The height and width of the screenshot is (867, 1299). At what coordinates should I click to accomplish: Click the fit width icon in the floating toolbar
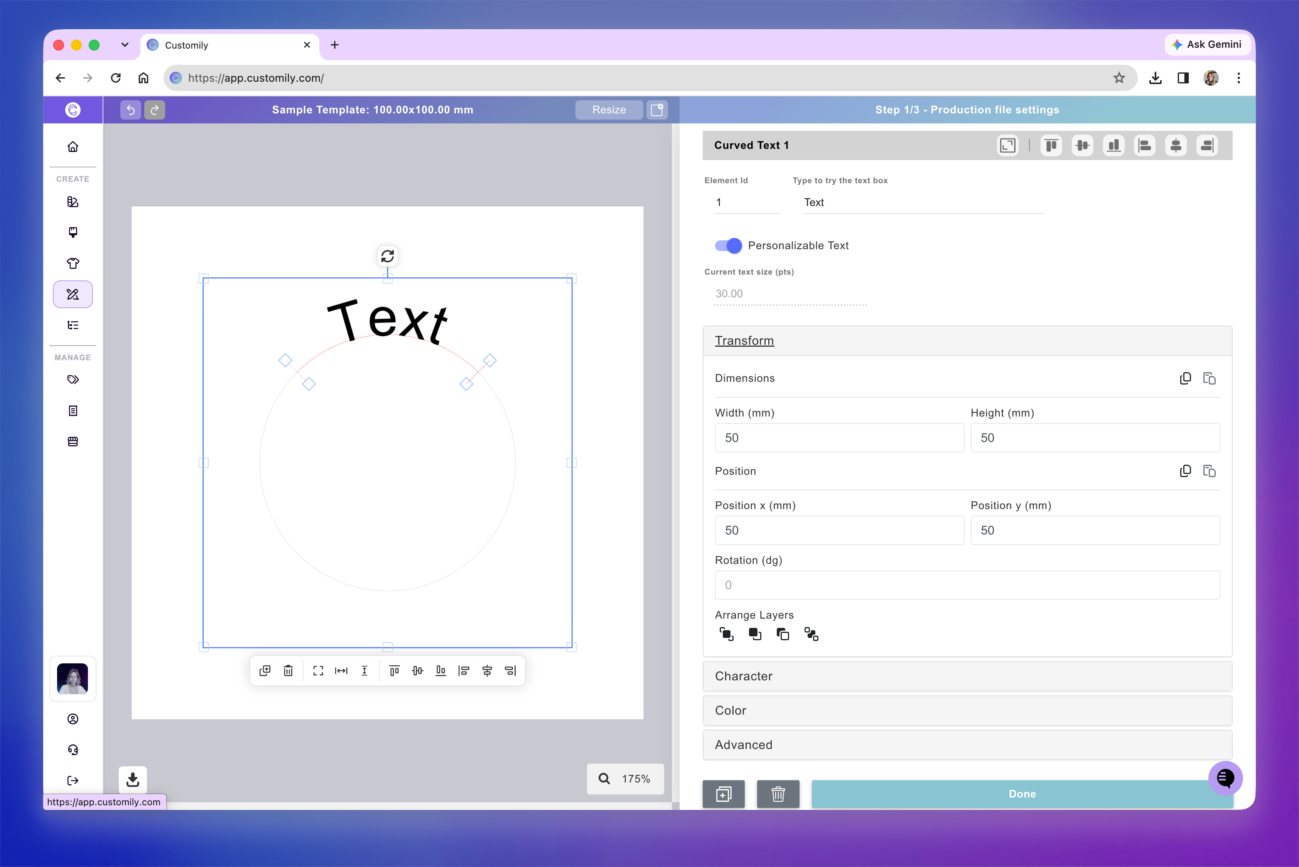[x=341, y=671]
